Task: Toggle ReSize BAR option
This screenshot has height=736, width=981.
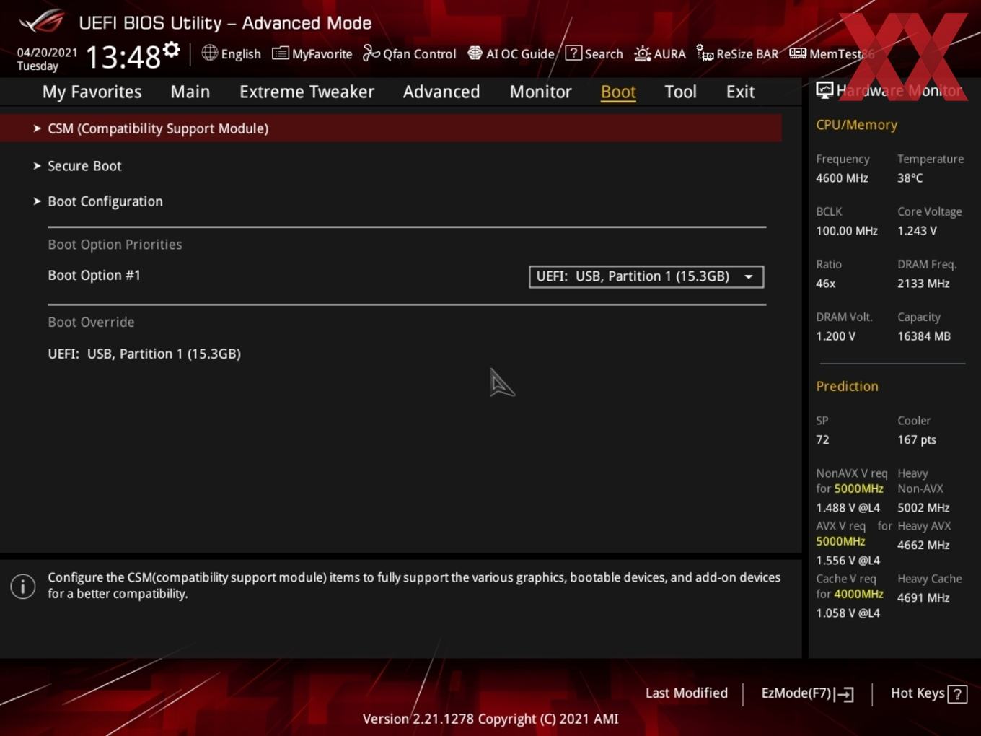Action: pos(747,54)
